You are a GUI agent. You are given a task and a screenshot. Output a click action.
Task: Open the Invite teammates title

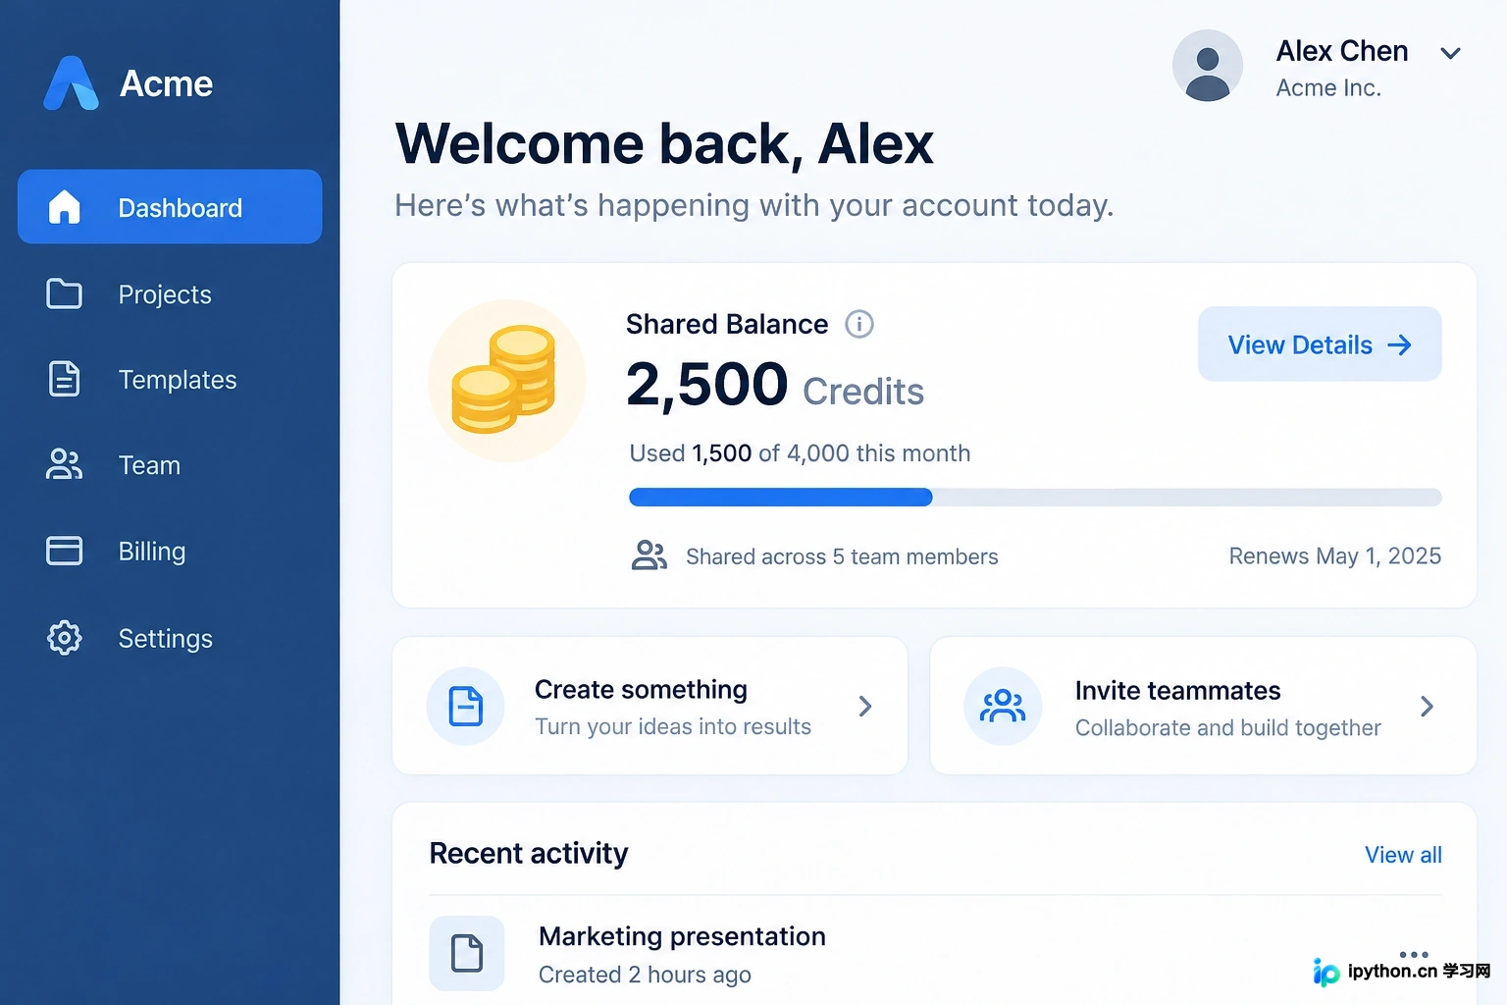(x=1177, y=691)
